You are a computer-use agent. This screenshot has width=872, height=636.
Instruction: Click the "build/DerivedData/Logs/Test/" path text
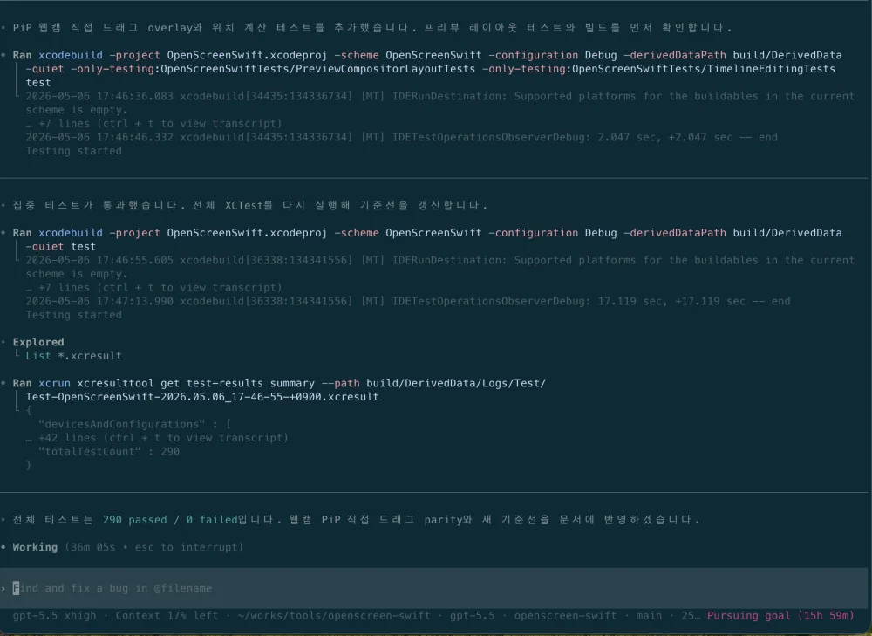pyautogui.click(x=456, y=383)
